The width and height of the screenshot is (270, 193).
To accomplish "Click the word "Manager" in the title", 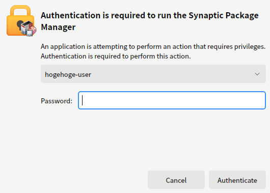I will (58, 27).
